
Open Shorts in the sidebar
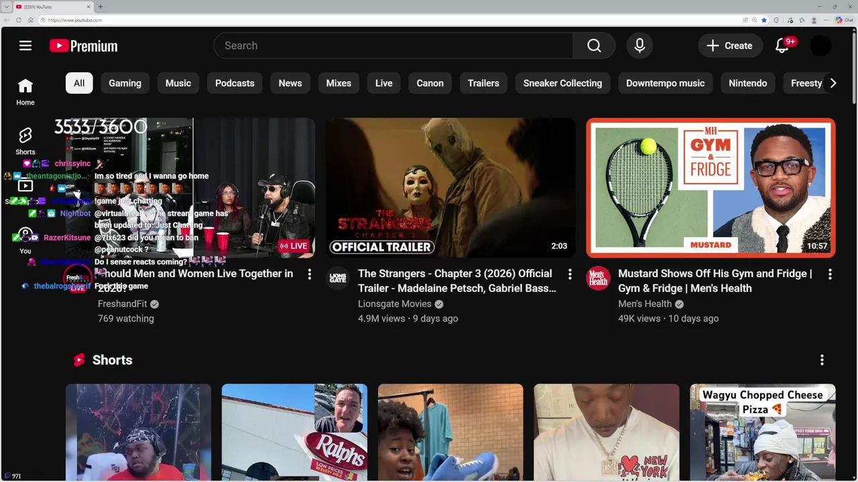[x=25, y=141]
